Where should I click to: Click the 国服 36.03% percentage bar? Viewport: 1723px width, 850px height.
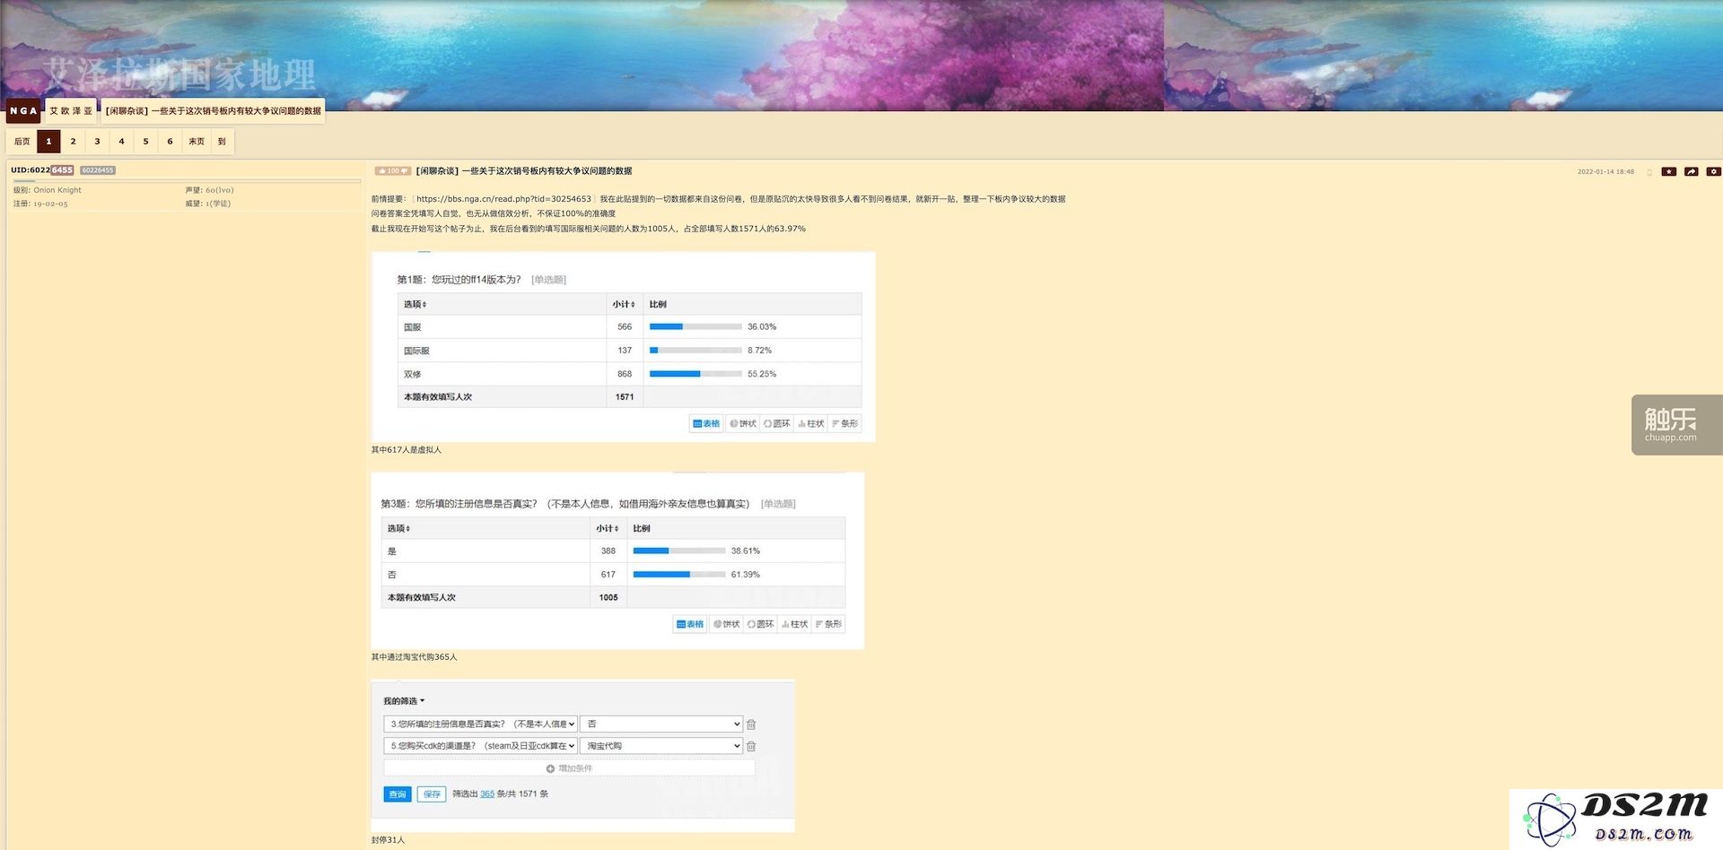pos(695,326)
